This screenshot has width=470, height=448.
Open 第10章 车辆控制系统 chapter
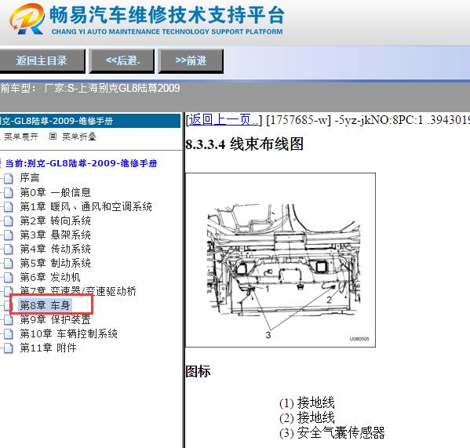click(x=68, y=333)
